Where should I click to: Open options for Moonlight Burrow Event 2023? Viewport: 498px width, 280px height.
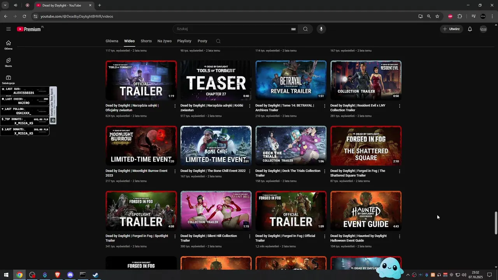(x=175, y=171)
